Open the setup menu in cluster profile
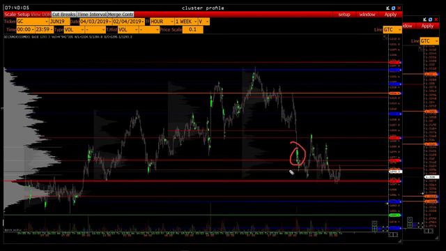 click(x=344, y=14)
